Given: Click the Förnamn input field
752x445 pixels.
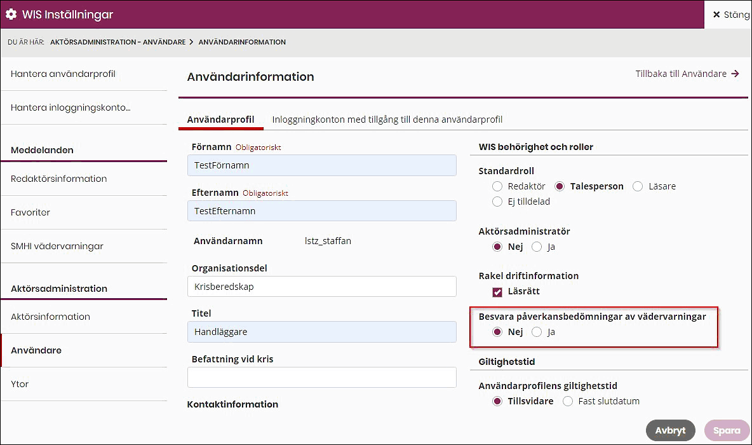Looking at the screenshot, I should click(321, 165).
